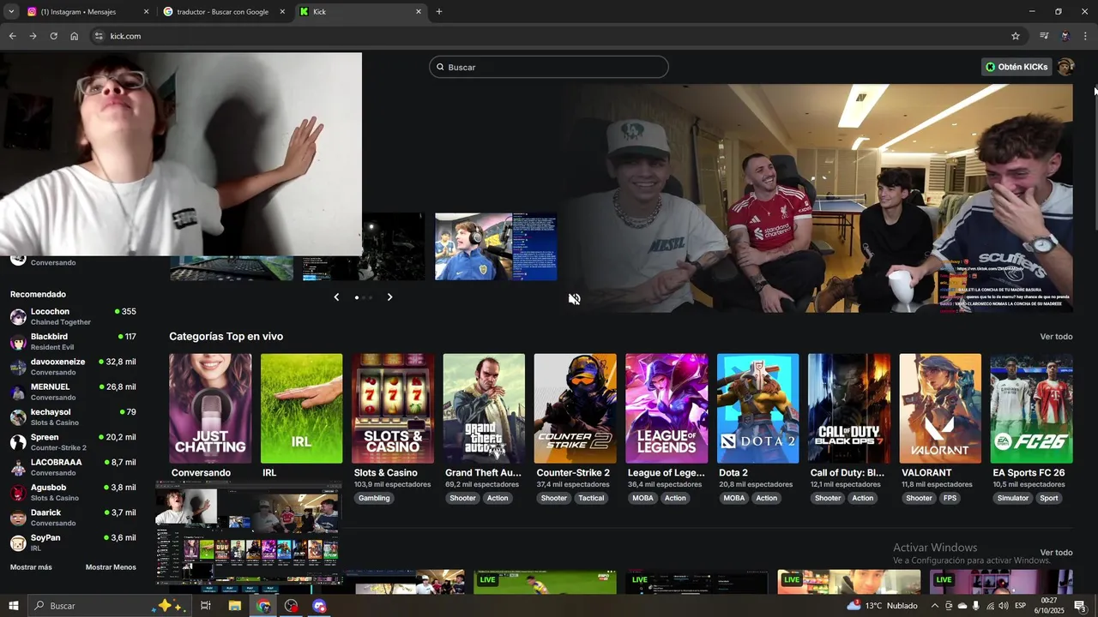Viewport: 1098px width, 617px height.
Task: Select the Tactical tag under Counter-Strike 2
Action: point(591,498)
